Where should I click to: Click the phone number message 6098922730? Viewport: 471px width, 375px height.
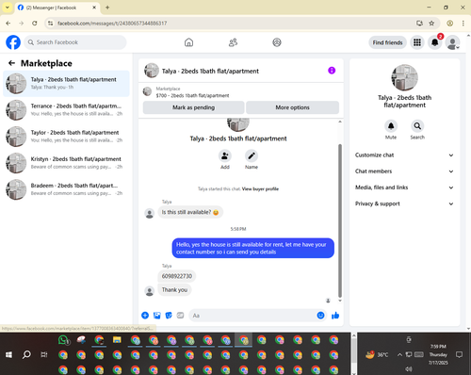[177, 276]
